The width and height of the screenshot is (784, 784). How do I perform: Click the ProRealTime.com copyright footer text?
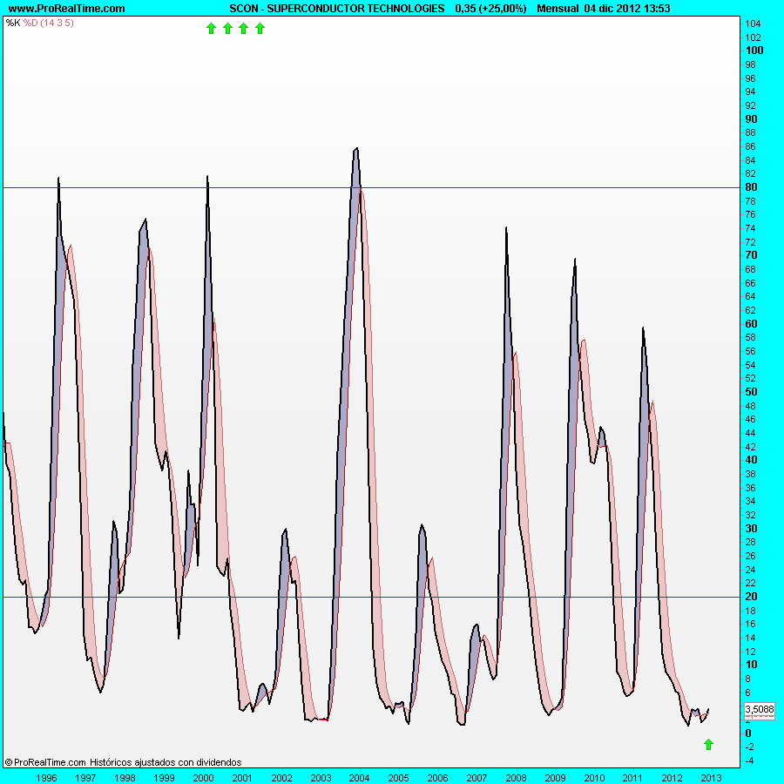click(45, 762)
